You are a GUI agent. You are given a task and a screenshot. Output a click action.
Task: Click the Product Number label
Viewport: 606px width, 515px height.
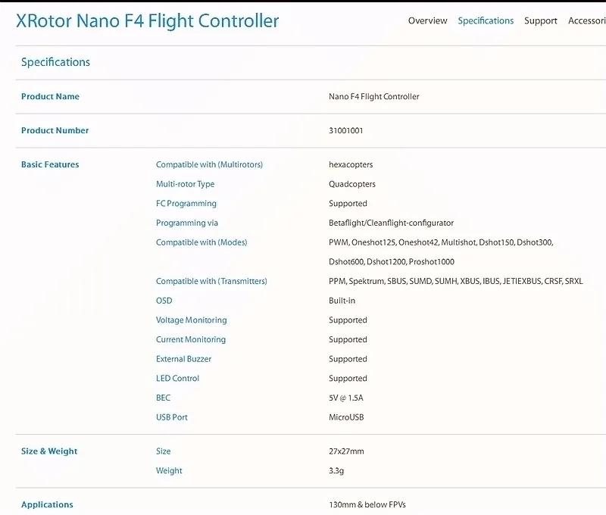(55, 130)
